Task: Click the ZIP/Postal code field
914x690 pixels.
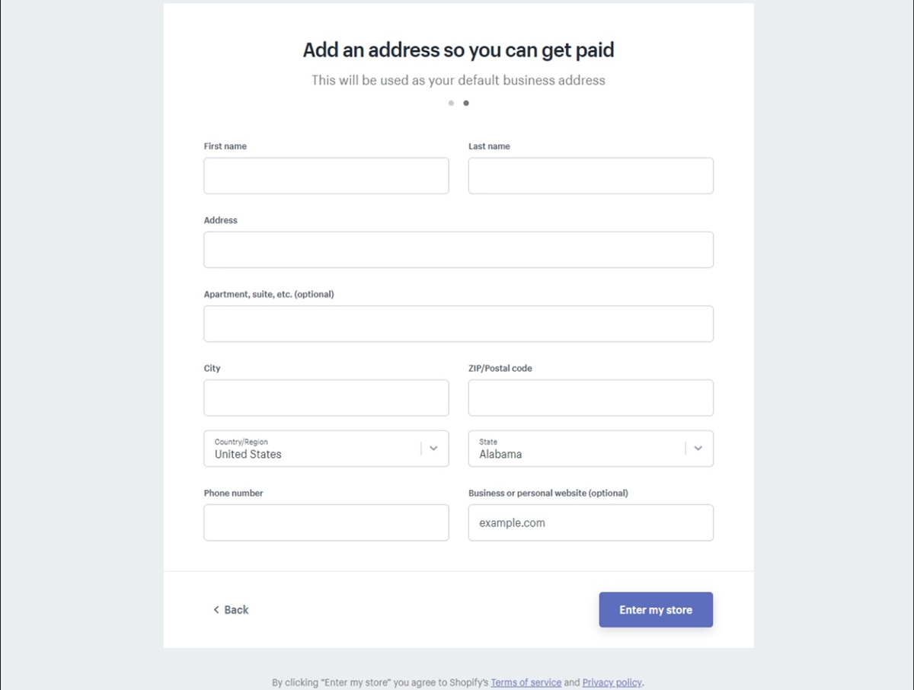Action: pos(590,398)
